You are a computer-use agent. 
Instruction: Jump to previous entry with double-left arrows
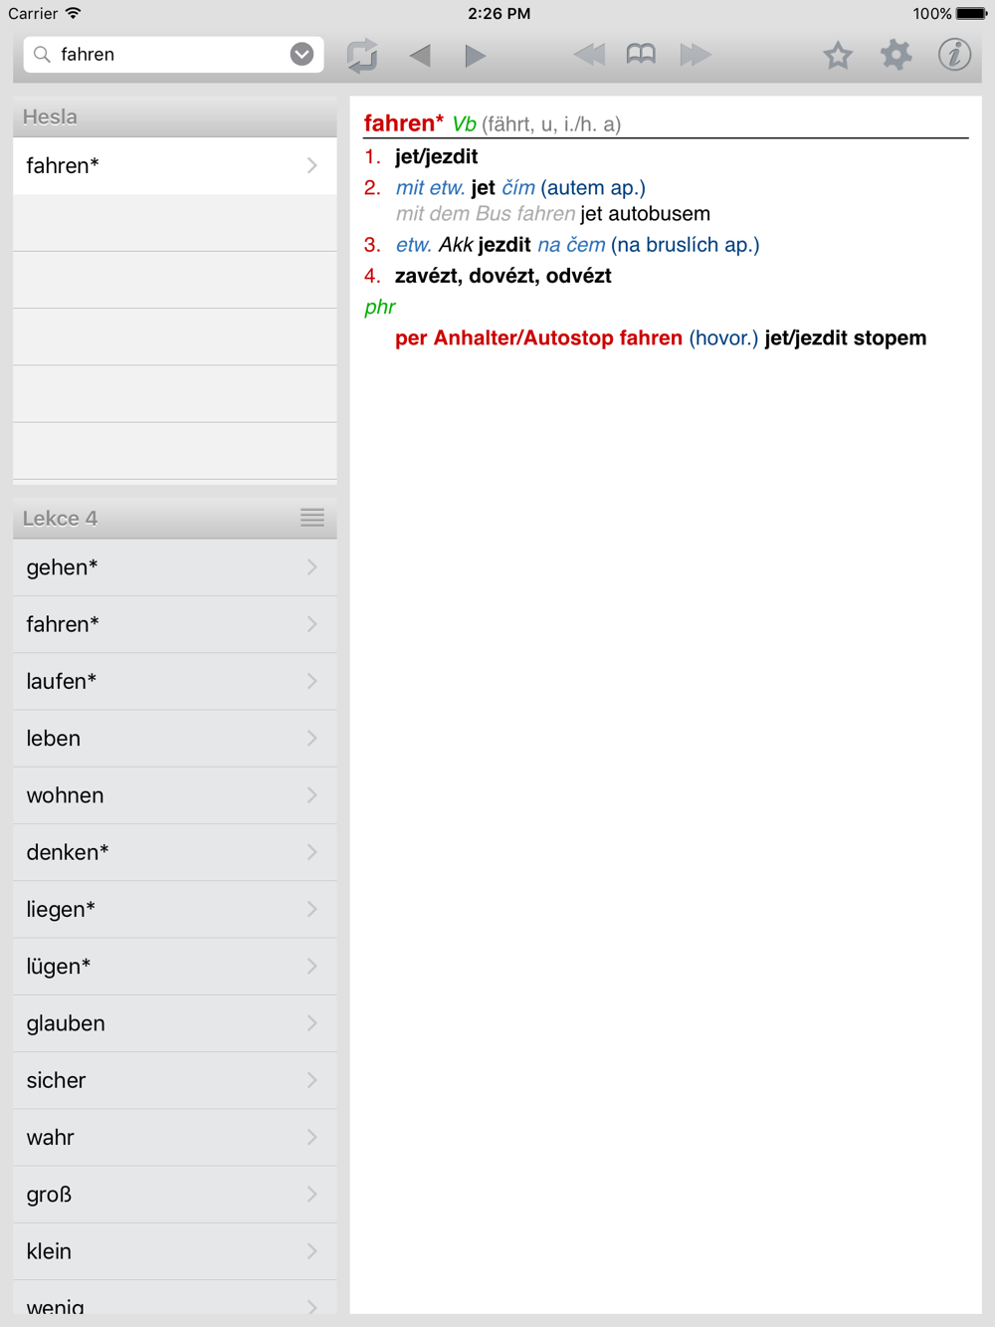click(589, 55)
